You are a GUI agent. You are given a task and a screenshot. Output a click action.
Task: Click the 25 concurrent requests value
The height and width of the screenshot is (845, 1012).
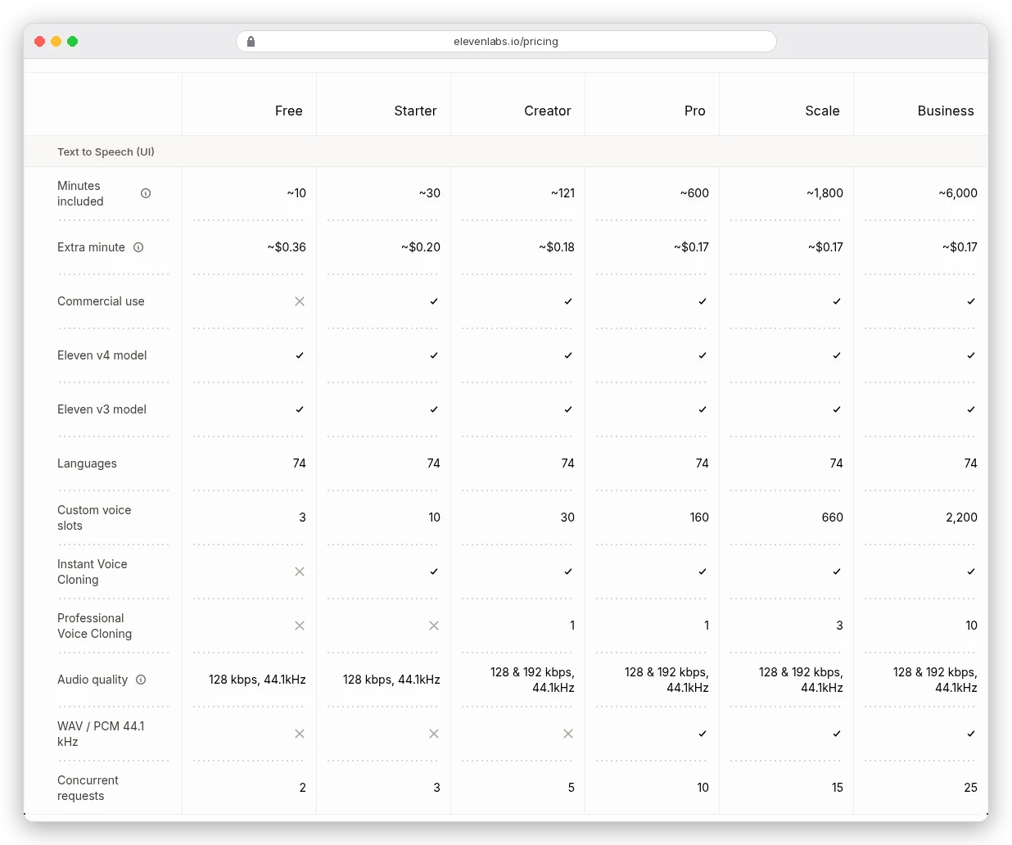(970, 788)
